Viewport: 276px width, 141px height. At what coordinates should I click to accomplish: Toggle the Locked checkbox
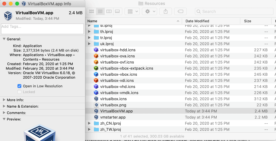tap(19, 92)
